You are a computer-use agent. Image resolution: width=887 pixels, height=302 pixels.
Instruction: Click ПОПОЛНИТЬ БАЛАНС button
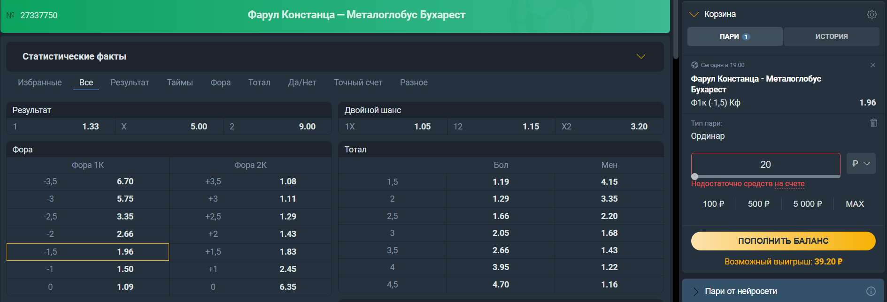click(x=783, y=241)
